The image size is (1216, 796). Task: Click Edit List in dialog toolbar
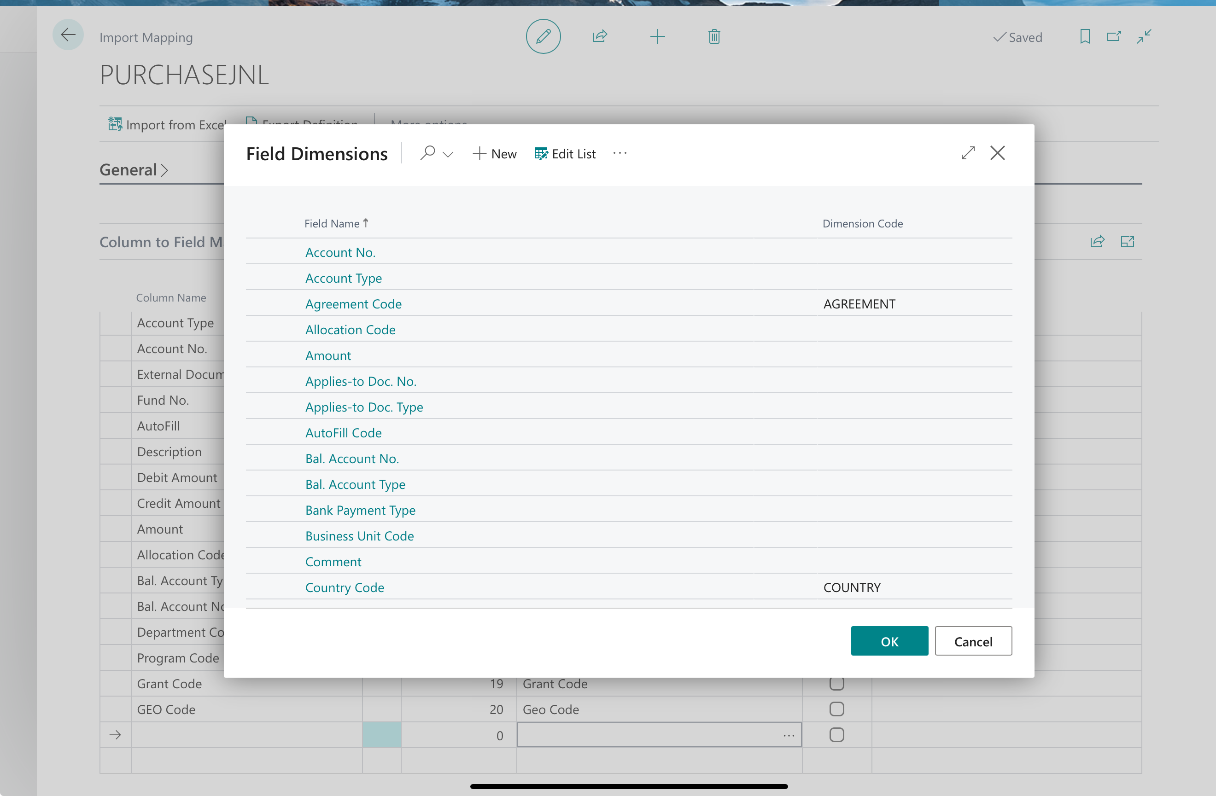(565, 154)
